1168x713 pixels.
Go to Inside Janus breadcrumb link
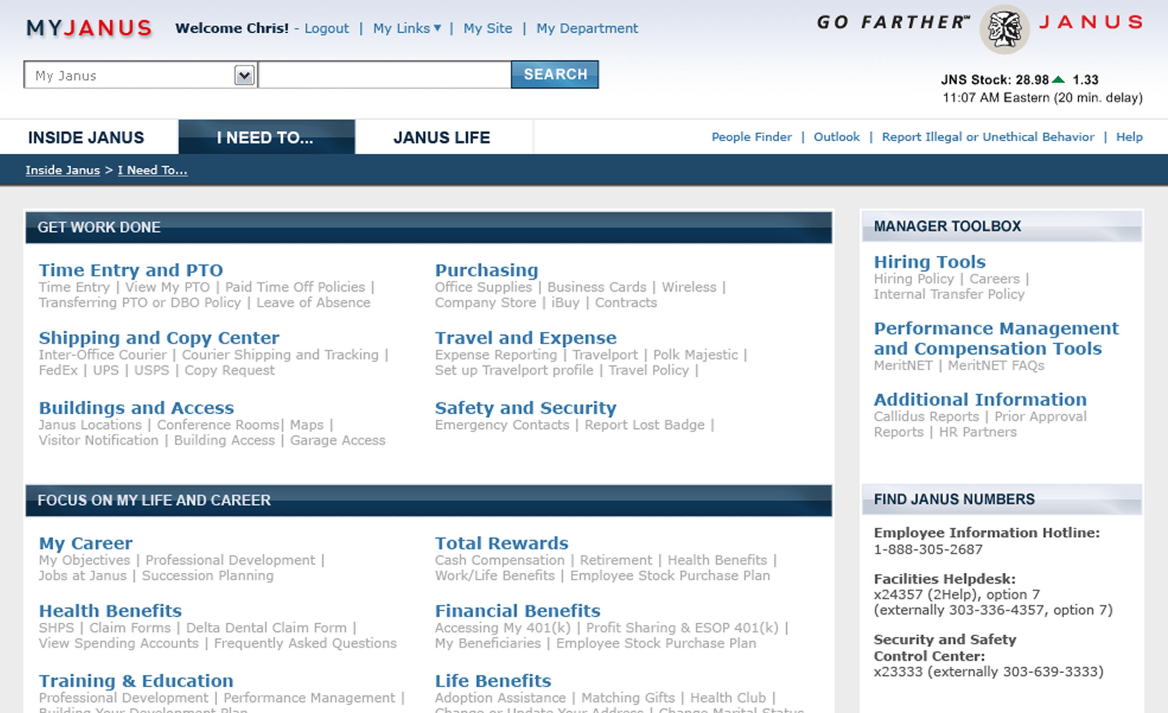63,170
